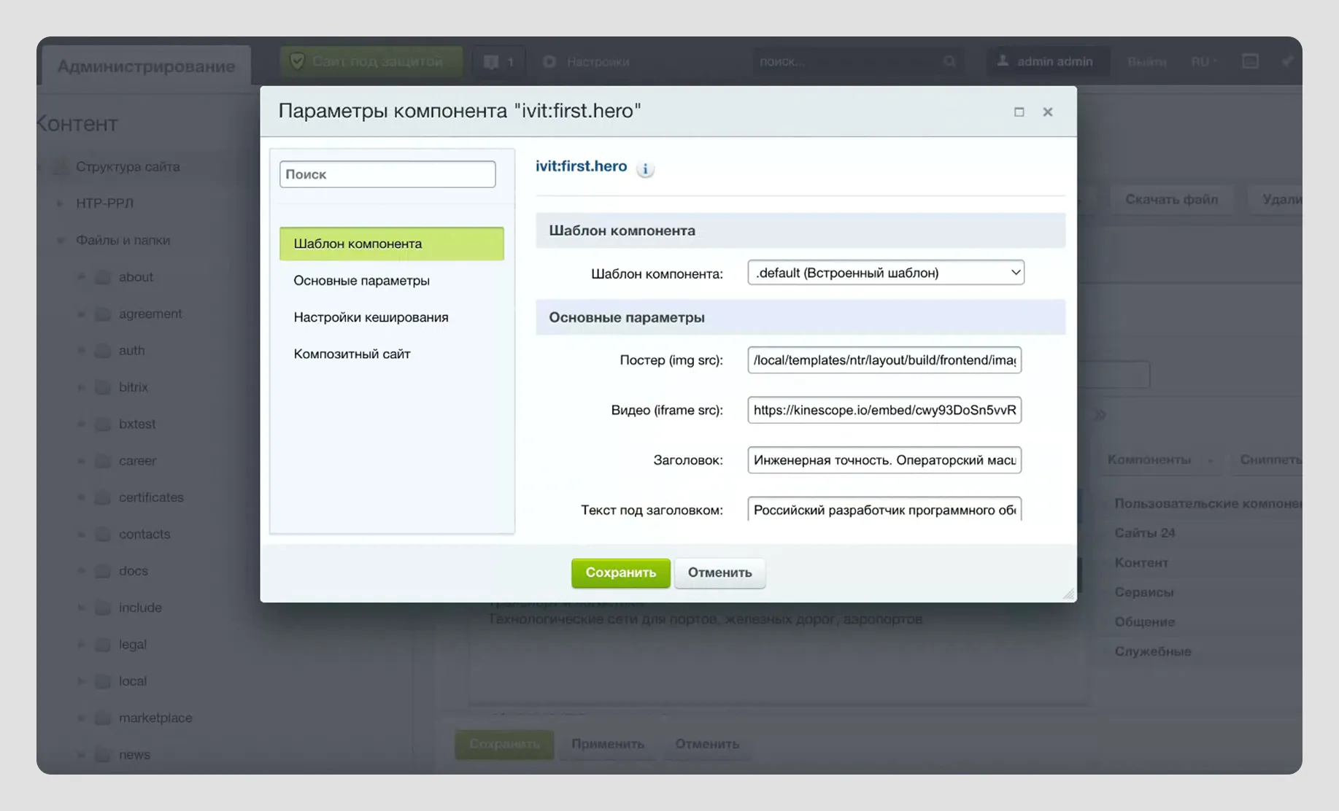Expand the bitrix folder tree node
This screenshot has height=811, width=1339.
click(81, 387)
